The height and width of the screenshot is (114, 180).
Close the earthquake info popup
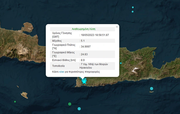click(117, 27)
